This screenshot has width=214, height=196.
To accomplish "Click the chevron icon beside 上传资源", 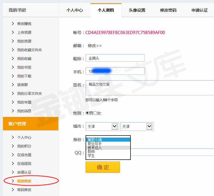I will click(x=13, y=32).
